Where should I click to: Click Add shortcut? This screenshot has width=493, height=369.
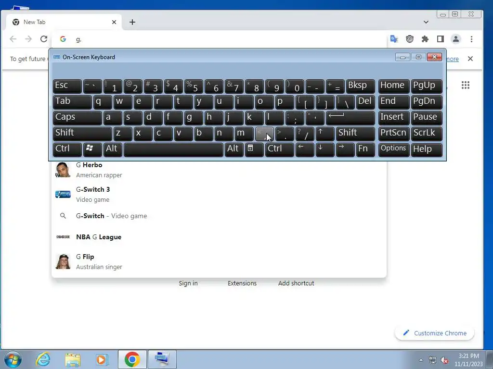pyautogui.click(x=296, y=283)
